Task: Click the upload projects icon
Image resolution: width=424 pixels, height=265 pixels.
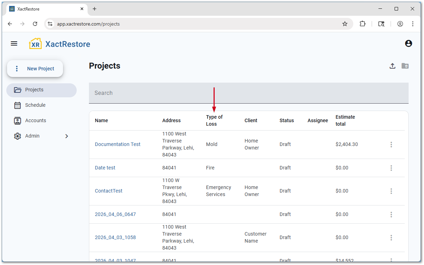Action: tap(392, 66)
